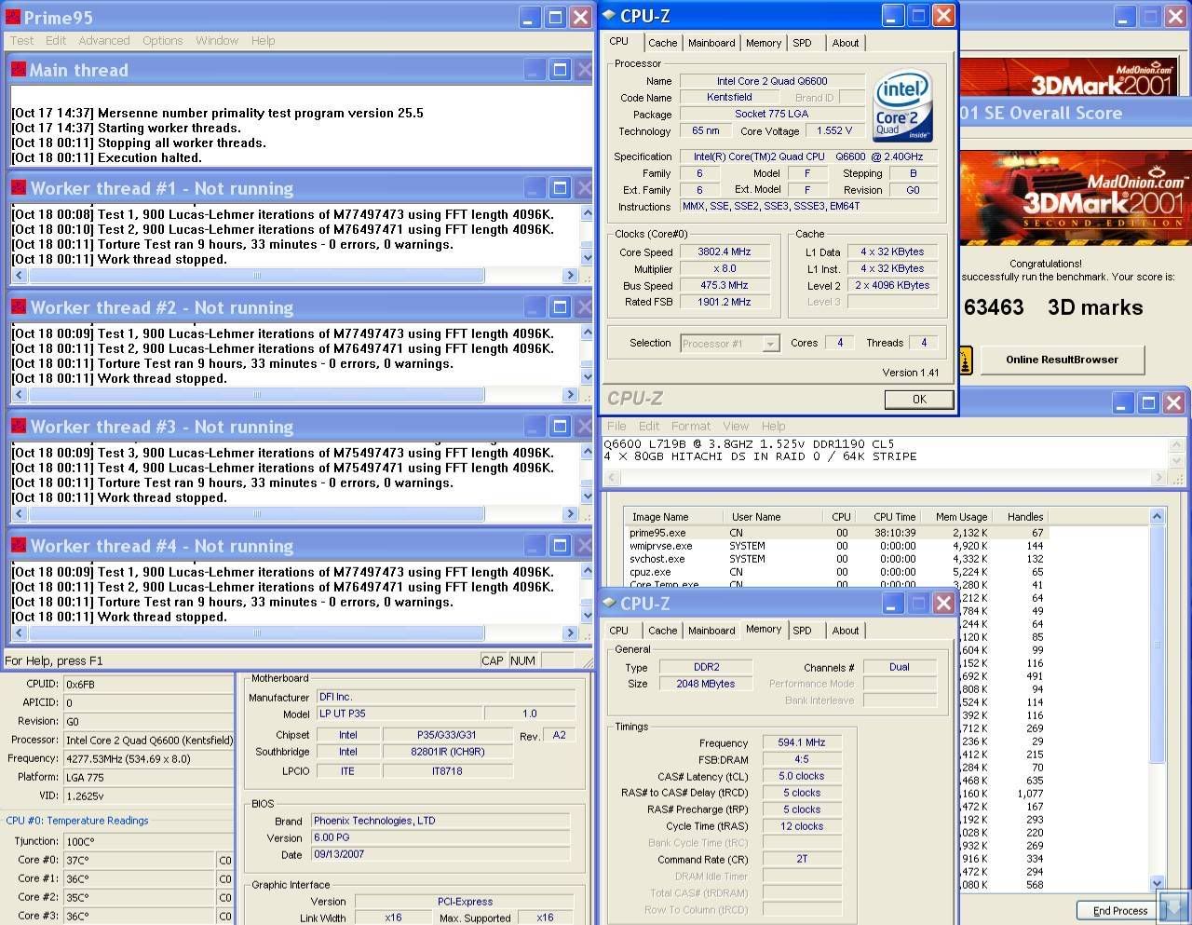Click task manager process list scroll down arrow
The image size is (1192, 925).
[1158, 883]
